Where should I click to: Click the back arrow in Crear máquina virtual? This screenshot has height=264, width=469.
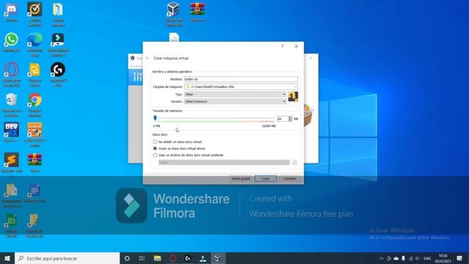point(147,58)
